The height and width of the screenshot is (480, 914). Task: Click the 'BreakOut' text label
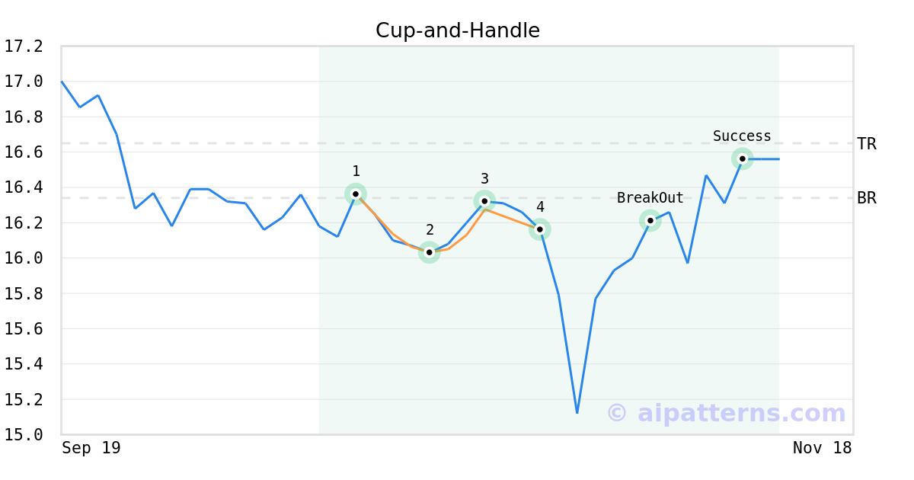[x=650, y=198]
